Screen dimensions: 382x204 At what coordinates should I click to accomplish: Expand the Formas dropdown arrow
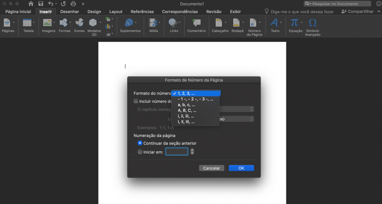70,23
